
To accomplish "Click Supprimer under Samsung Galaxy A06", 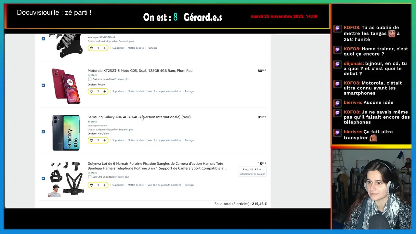I will [x=118, y=140].
